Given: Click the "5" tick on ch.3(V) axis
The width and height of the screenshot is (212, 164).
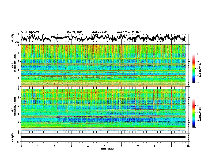Looking at the screenshot, I should pos(19,133).
